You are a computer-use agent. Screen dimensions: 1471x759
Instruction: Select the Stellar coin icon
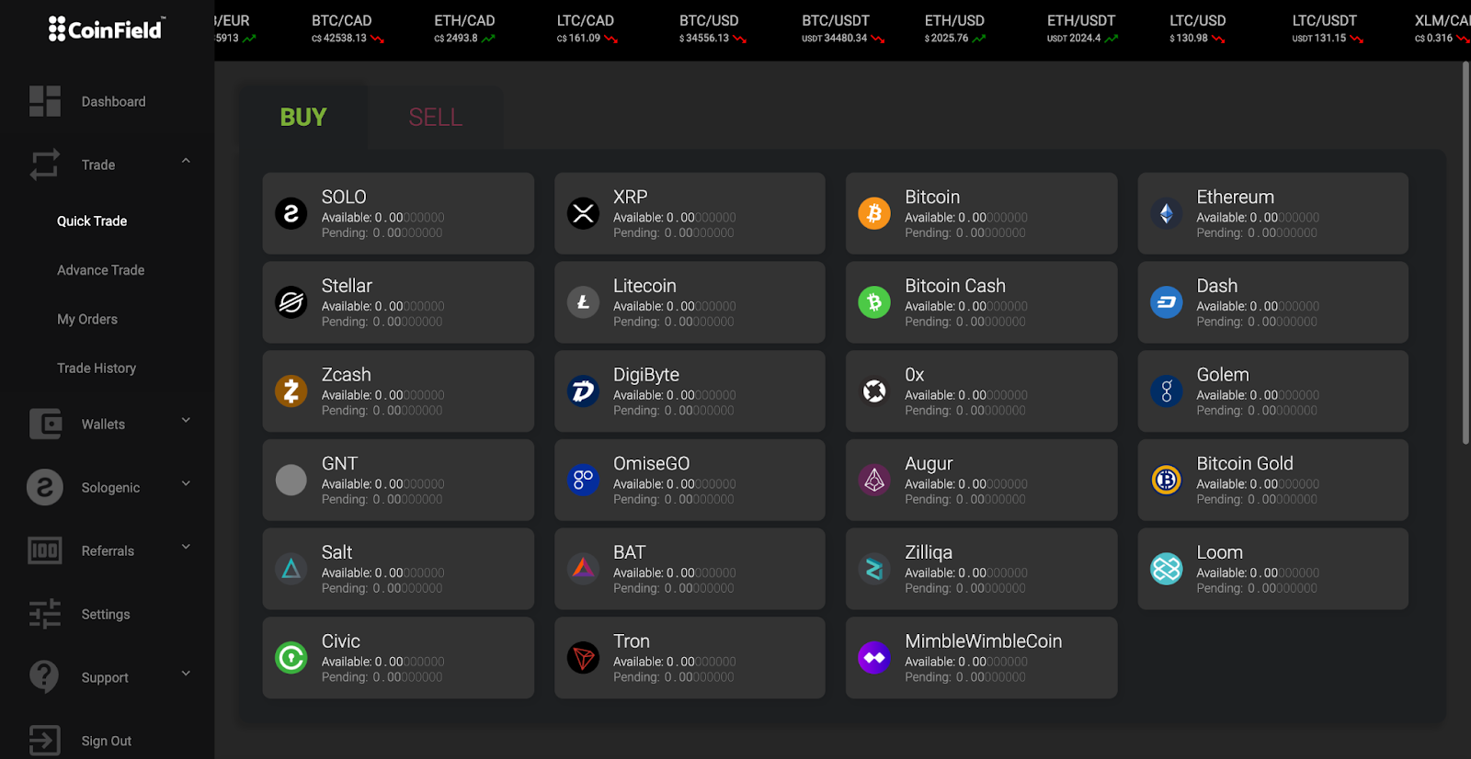pyautogui.click(x=291, y=302)
